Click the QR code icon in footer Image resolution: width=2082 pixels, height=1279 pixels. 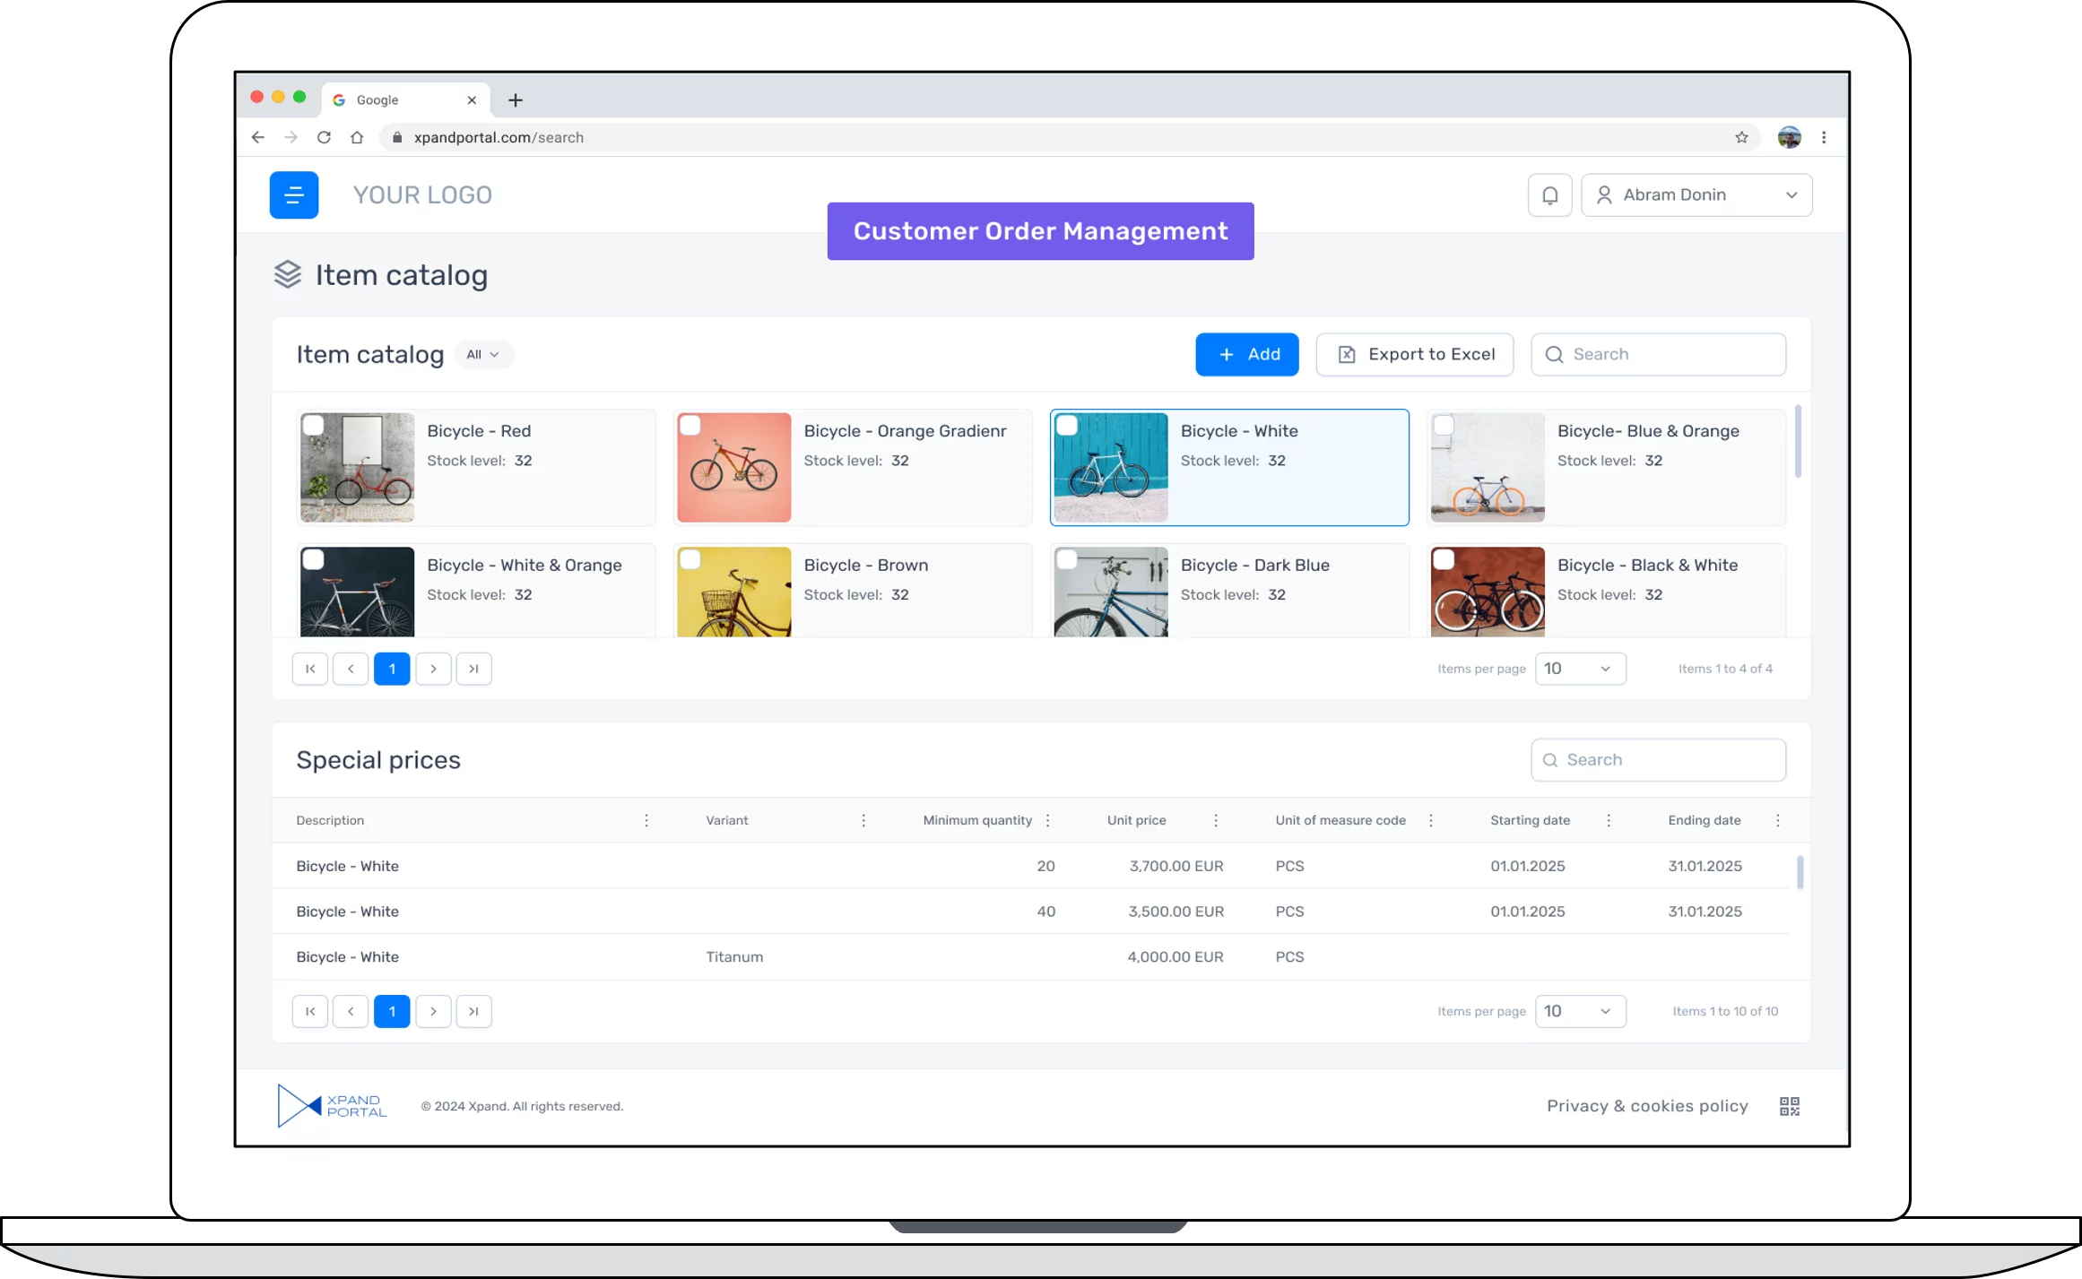[x=1789, y=1106]
